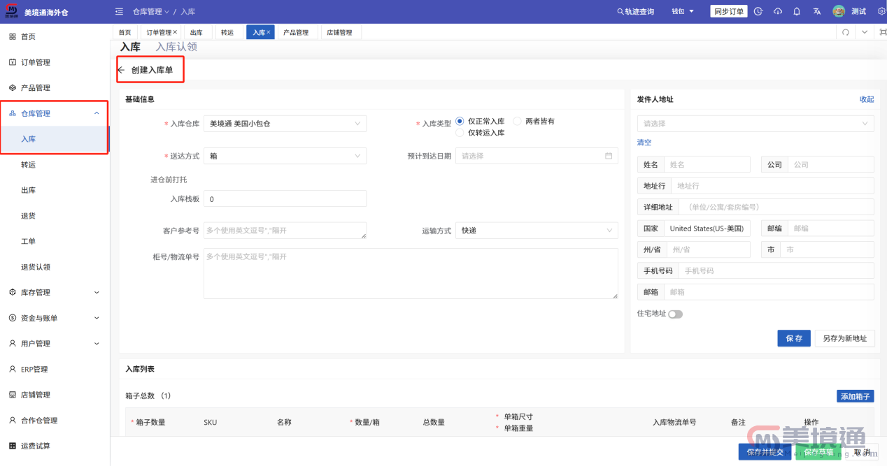
Task: Click the ERP管理 sidebar icon
Action: click(x=13, y=369)
